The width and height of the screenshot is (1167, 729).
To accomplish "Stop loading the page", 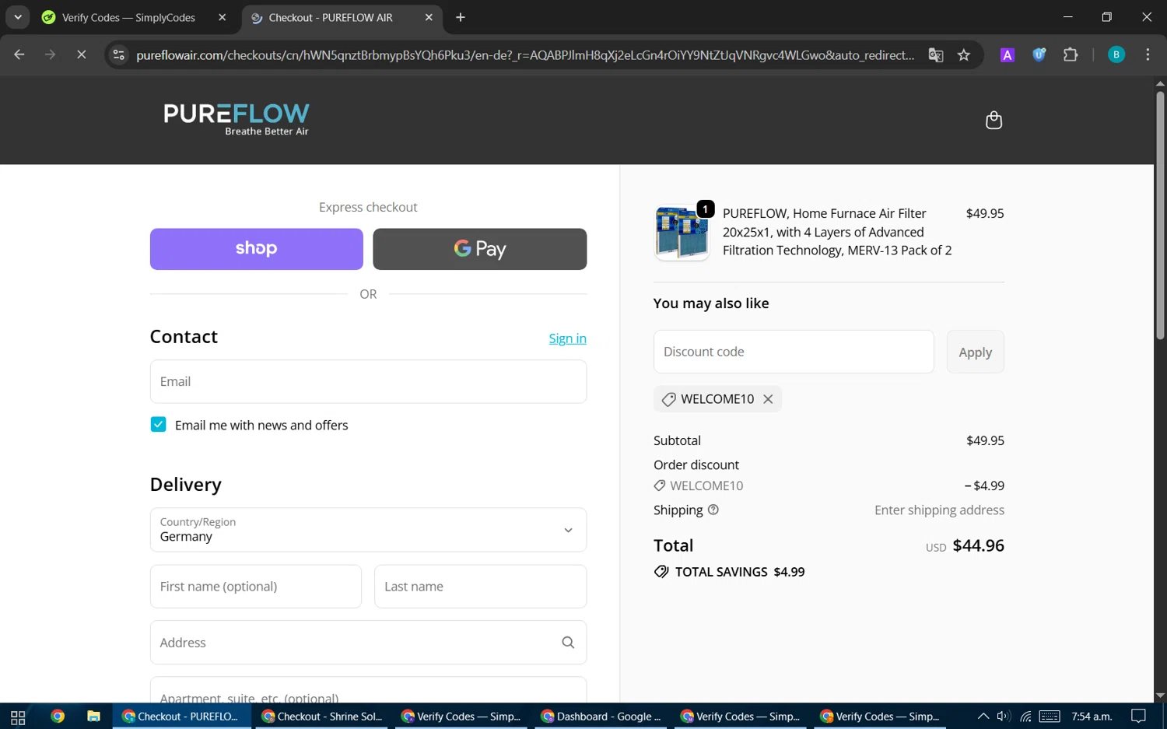I will [x=81, y=54].
